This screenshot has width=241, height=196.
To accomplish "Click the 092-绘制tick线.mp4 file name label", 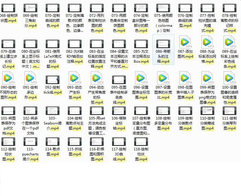I will tap(53, 90).
